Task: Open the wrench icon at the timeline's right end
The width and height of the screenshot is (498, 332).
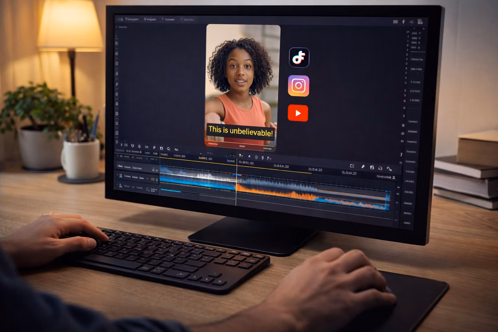Action: pyautogui.click(x=389, y=169)
